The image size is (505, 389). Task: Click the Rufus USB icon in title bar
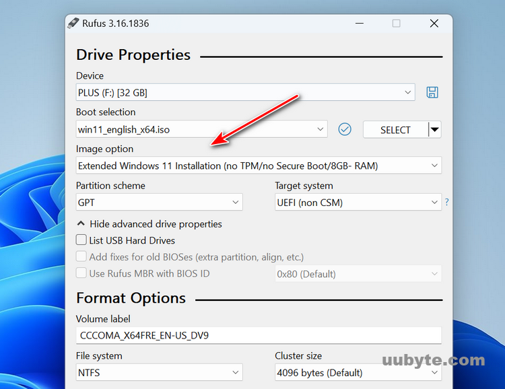point(73,24)
